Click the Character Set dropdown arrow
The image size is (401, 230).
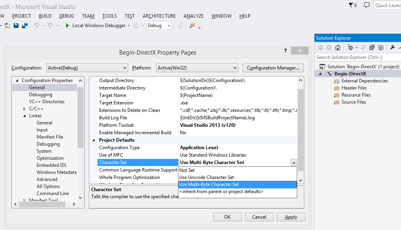pyautogui.click(x=294, y=162)
